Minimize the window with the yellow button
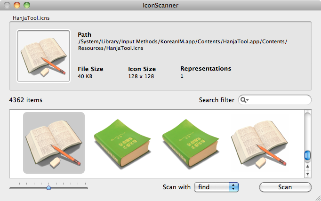Viewport: 321px width, 201px height. (x=17, y=6)
